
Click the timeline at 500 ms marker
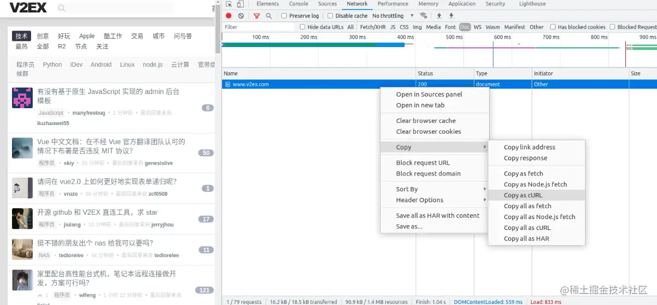(x=454, y=38)
